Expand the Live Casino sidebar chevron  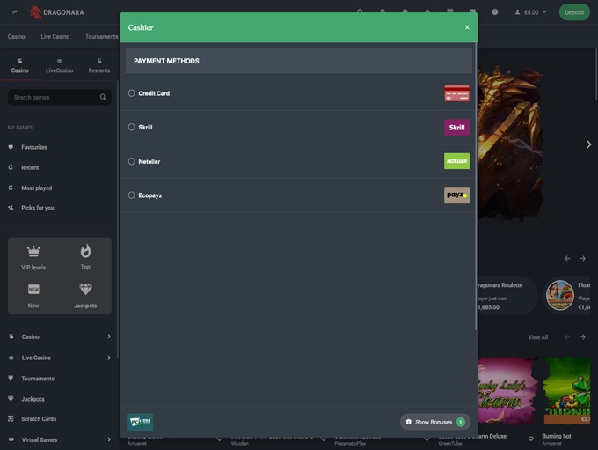[109, 358]
